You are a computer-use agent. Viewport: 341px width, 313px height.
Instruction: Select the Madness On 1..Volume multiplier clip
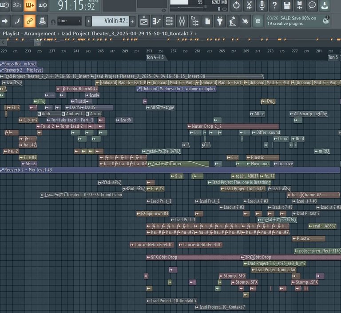click(176, 89)
